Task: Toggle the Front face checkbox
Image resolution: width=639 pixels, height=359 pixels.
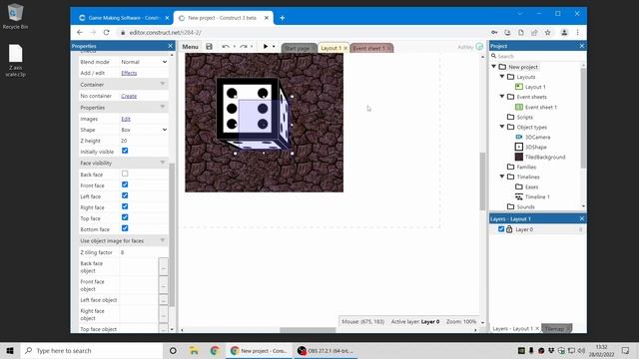Action: click(x=125, y=184)
